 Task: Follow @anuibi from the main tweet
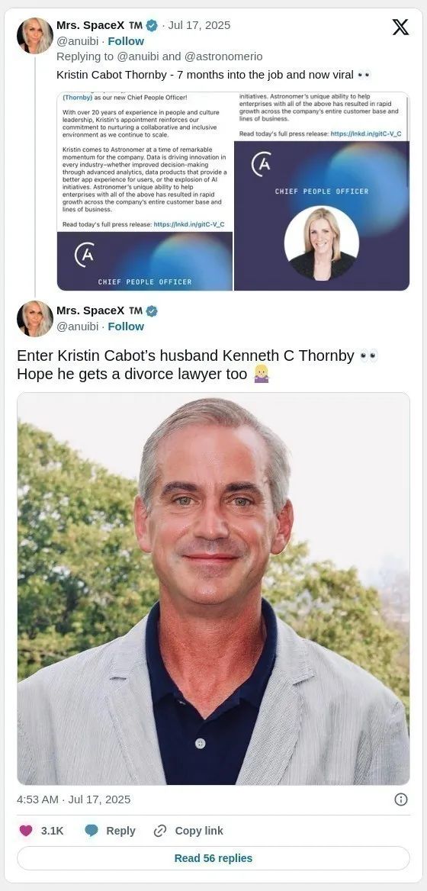(126, 326)
